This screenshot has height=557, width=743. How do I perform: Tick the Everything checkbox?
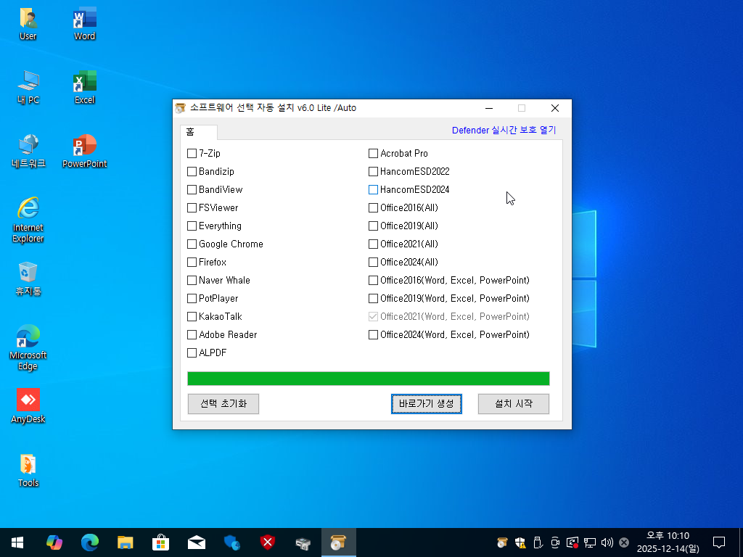point(192,226)
